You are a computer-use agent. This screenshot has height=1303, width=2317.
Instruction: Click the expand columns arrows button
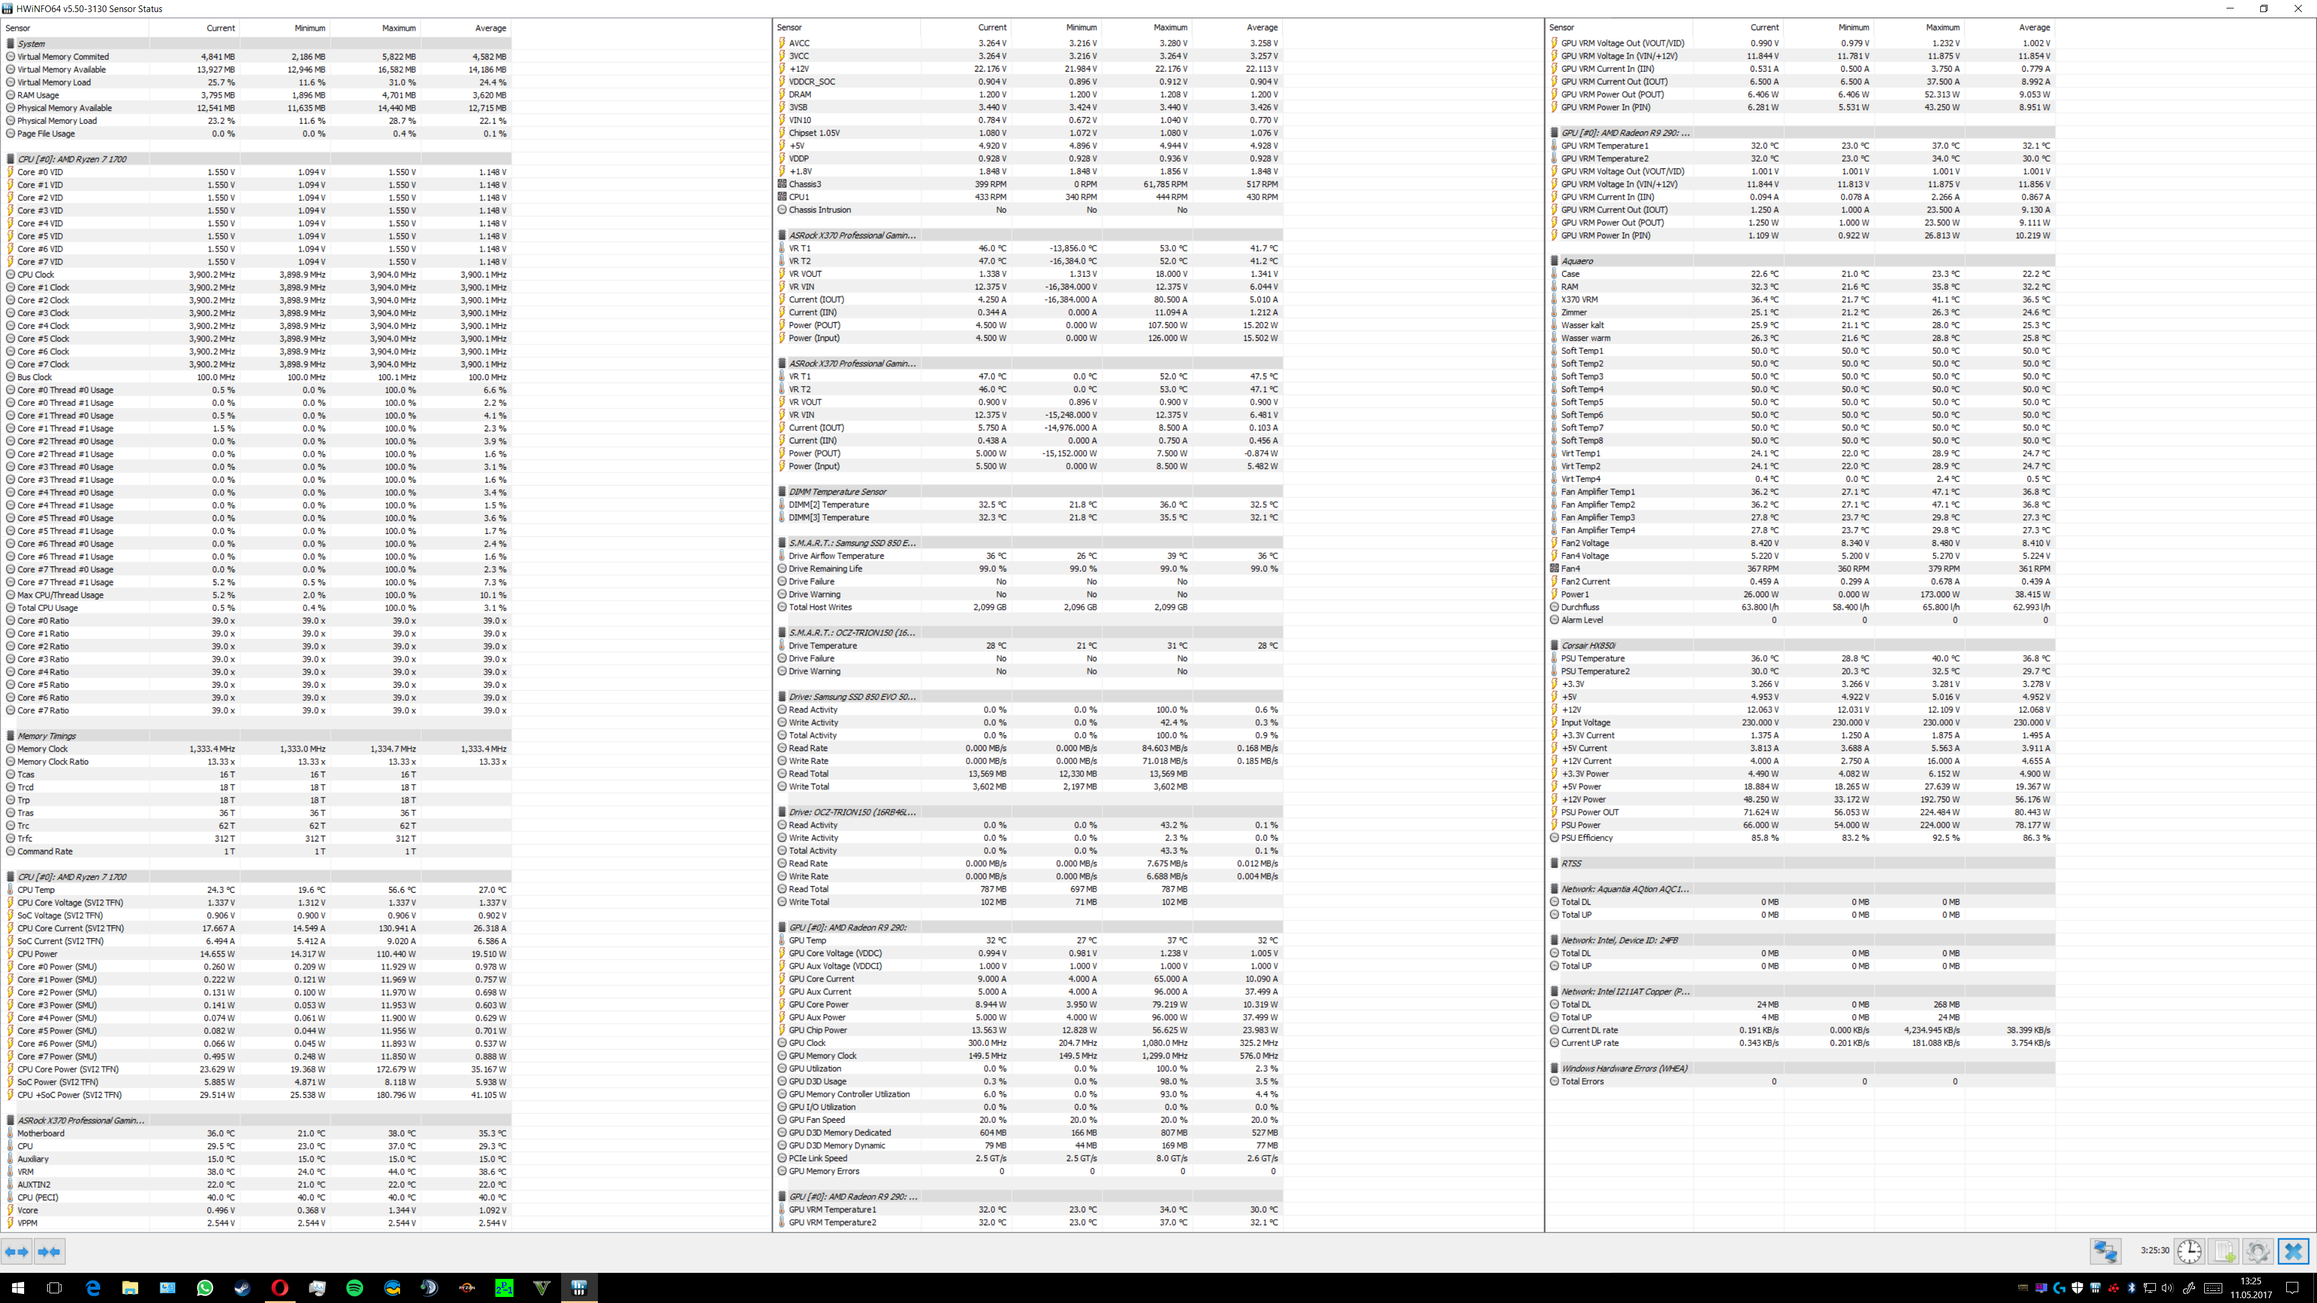(x=16, y=1251)
